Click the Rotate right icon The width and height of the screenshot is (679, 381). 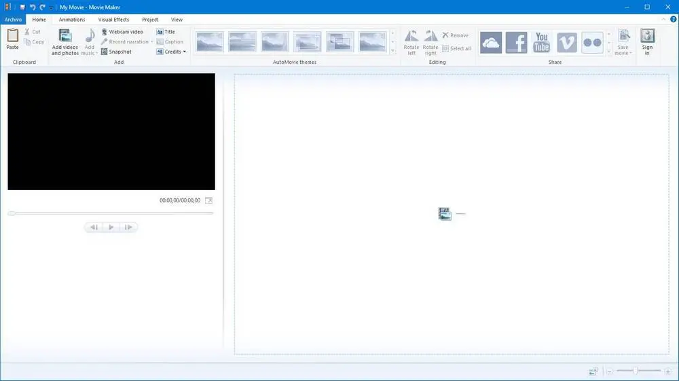point(430,36)
